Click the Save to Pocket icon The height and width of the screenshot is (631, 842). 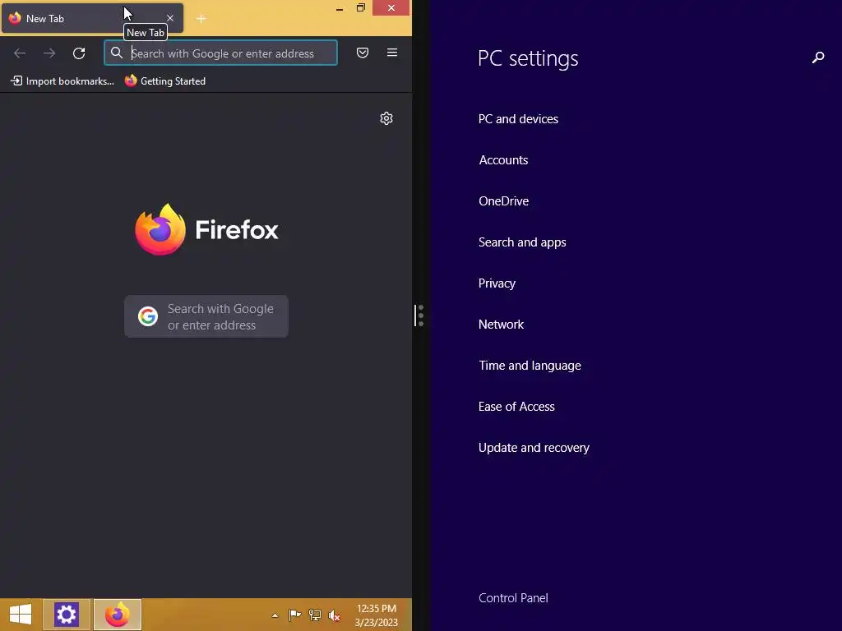363,53
